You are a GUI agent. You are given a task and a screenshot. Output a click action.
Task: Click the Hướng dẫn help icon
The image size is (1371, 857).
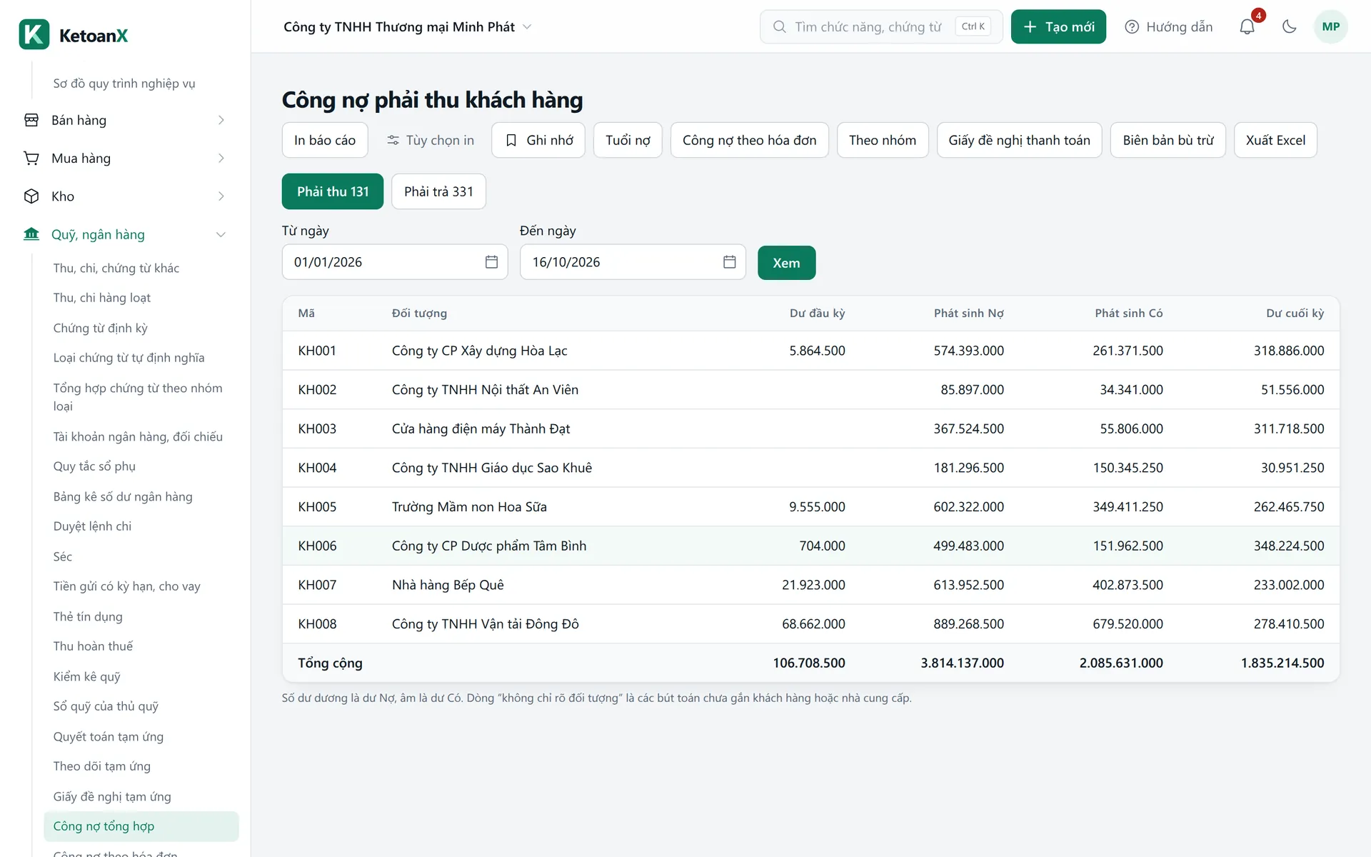tap(1132, 26)
